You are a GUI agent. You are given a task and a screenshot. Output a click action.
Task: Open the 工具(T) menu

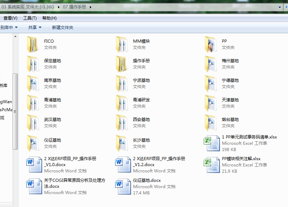coord(30,18)
